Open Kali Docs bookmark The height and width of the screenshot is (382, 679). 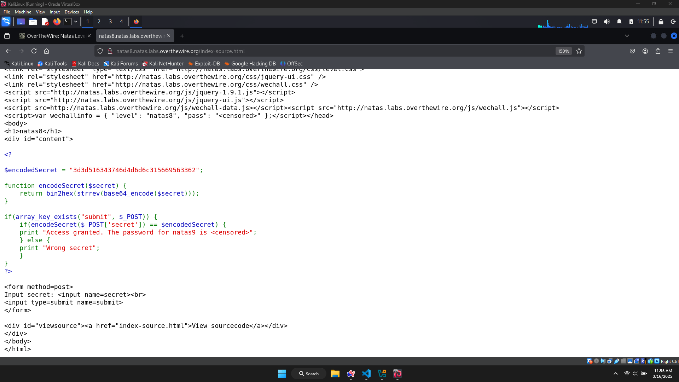click(85, 64)
